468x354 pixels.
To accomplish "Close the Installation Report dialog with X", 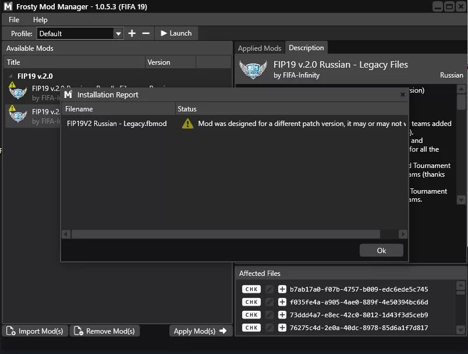I will (403, 94).
